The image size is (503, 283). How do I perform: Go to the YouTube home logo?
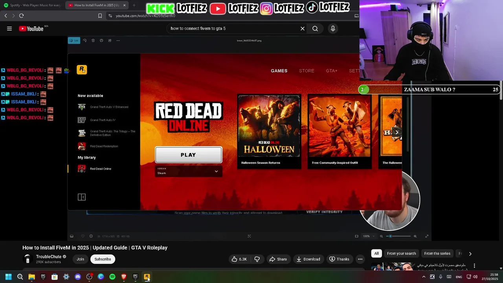pos(31,29)
